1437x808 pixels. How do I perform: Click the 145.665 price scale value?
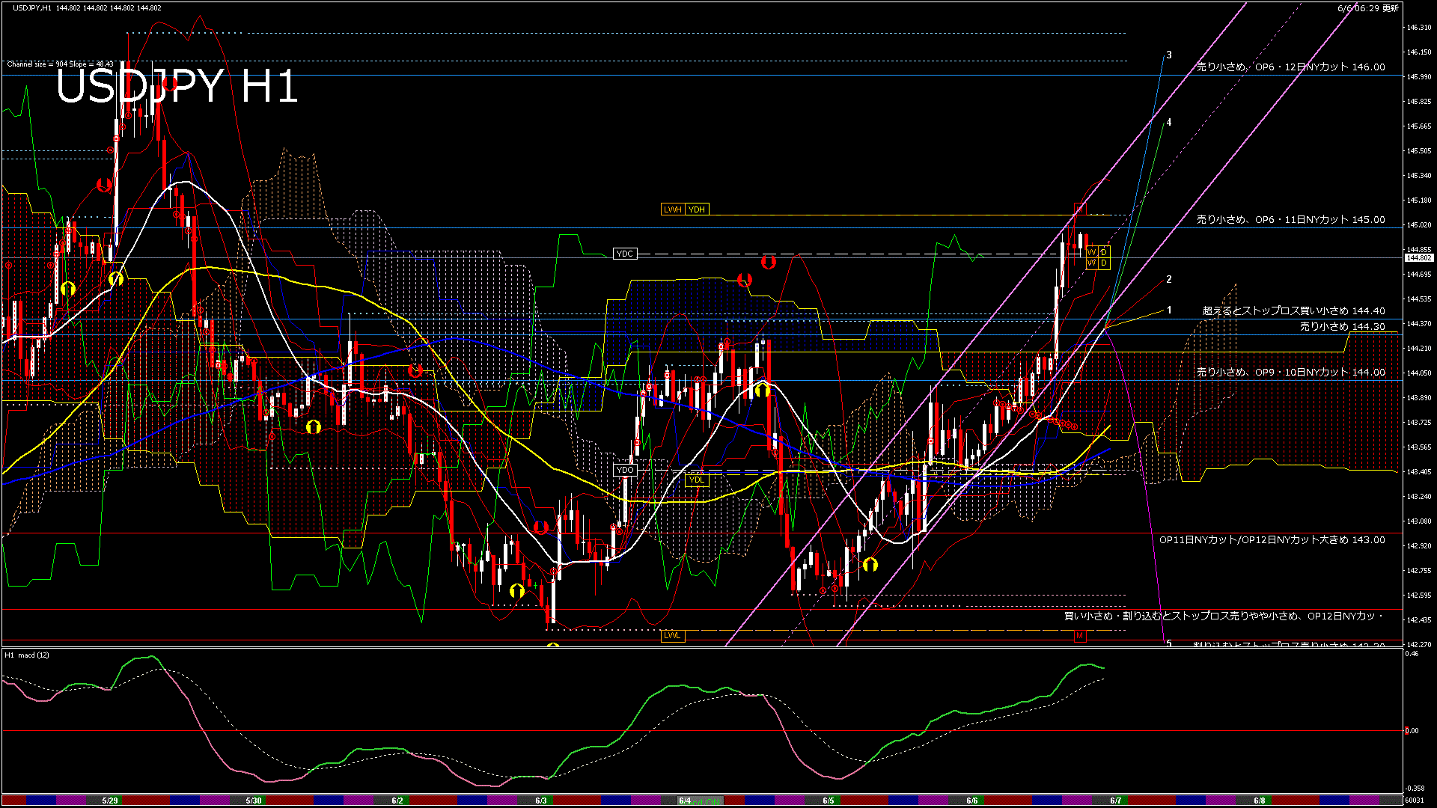click(x=1419, y=126)
